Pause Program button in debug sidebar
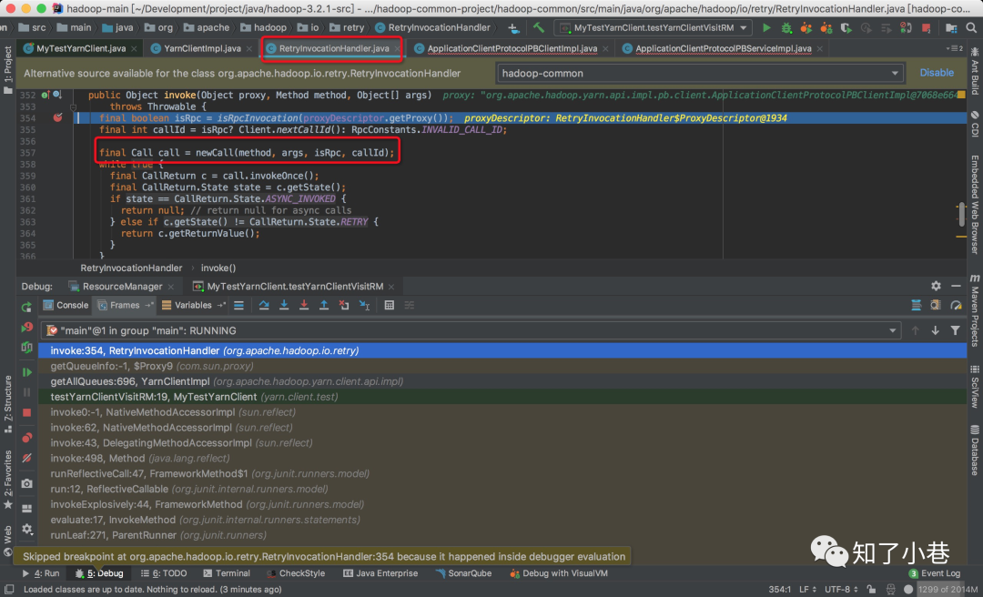 point(27,392)
